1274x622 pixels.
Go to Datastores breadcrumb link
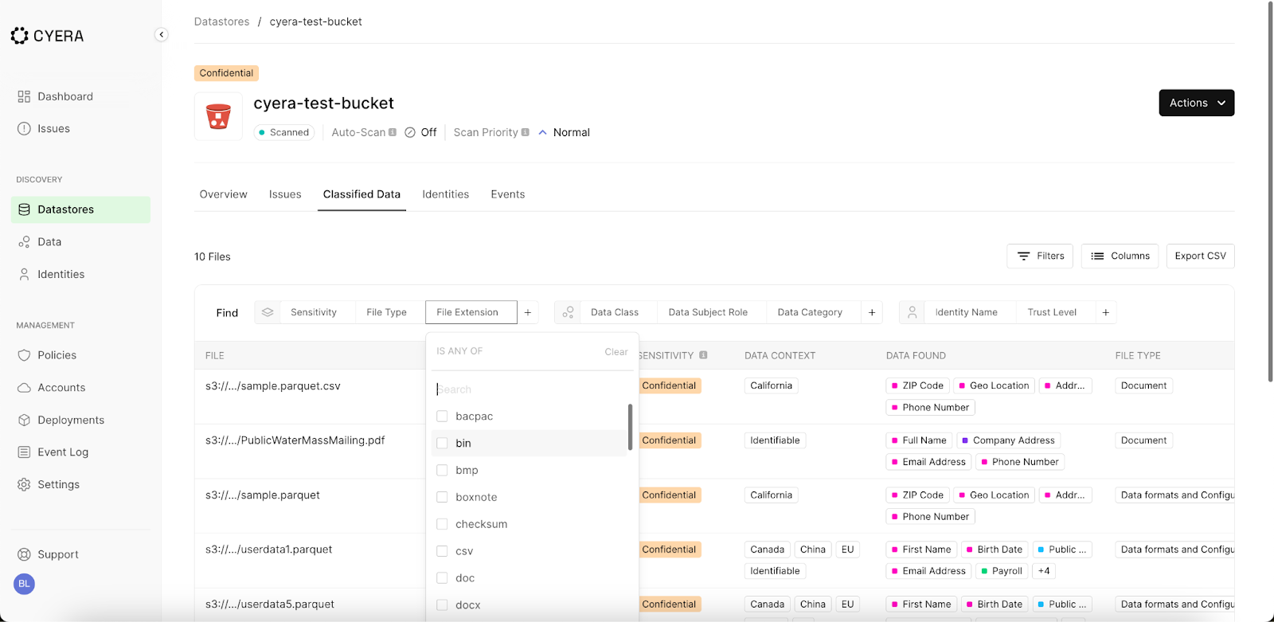coord(221,22)
